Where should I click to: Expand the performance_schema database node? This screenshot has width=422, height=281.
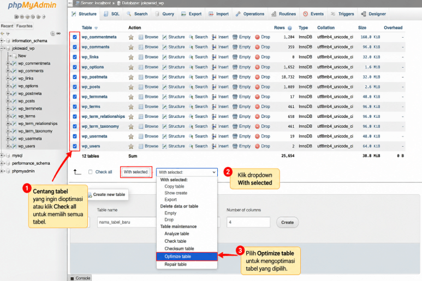[x=2, y=163]
